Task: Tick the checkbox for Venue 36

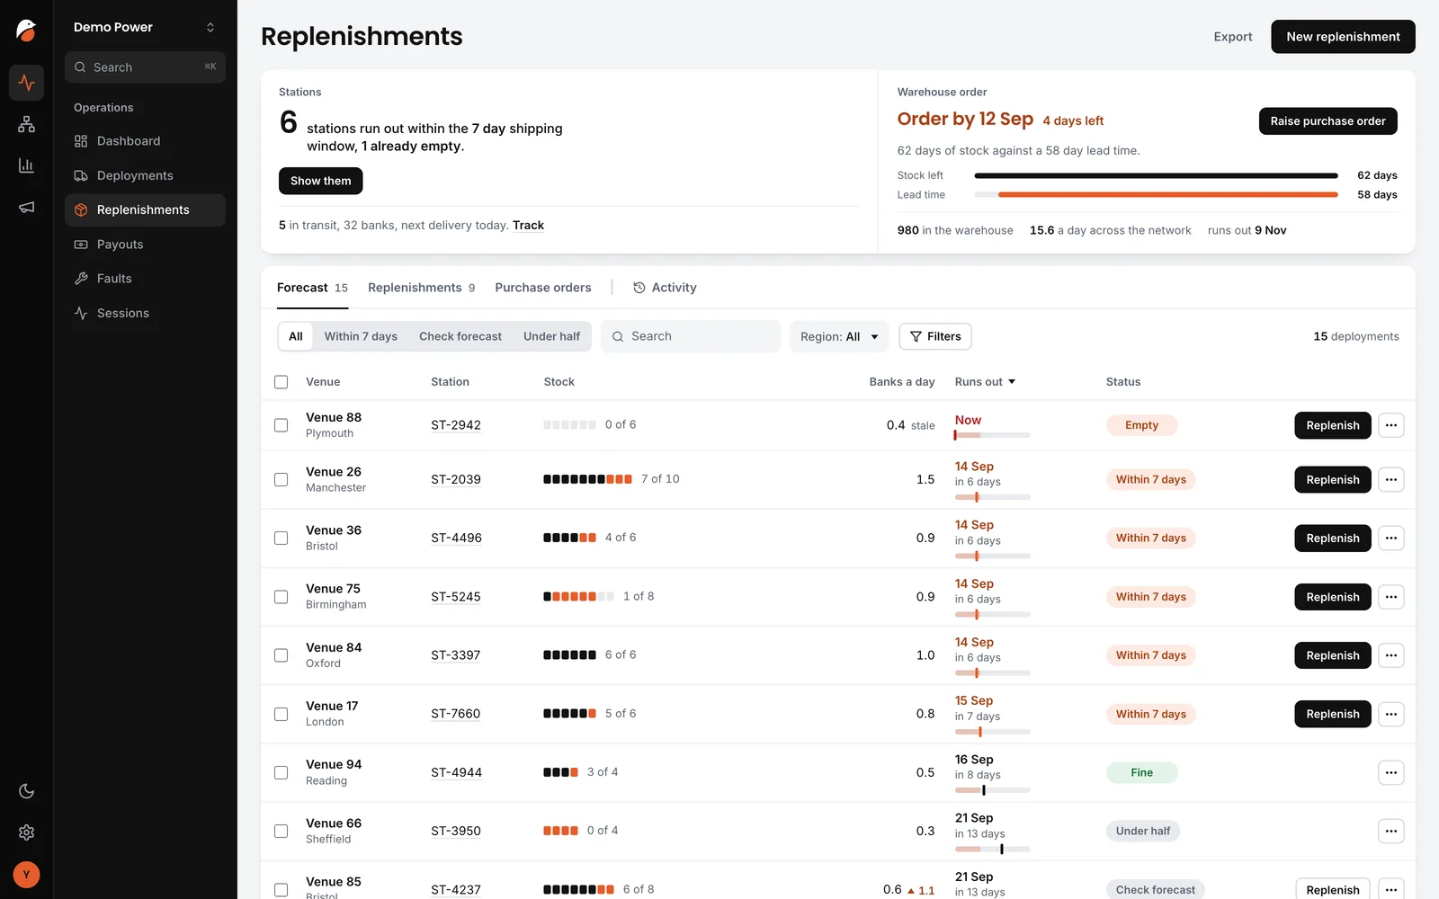Action: 282,538
